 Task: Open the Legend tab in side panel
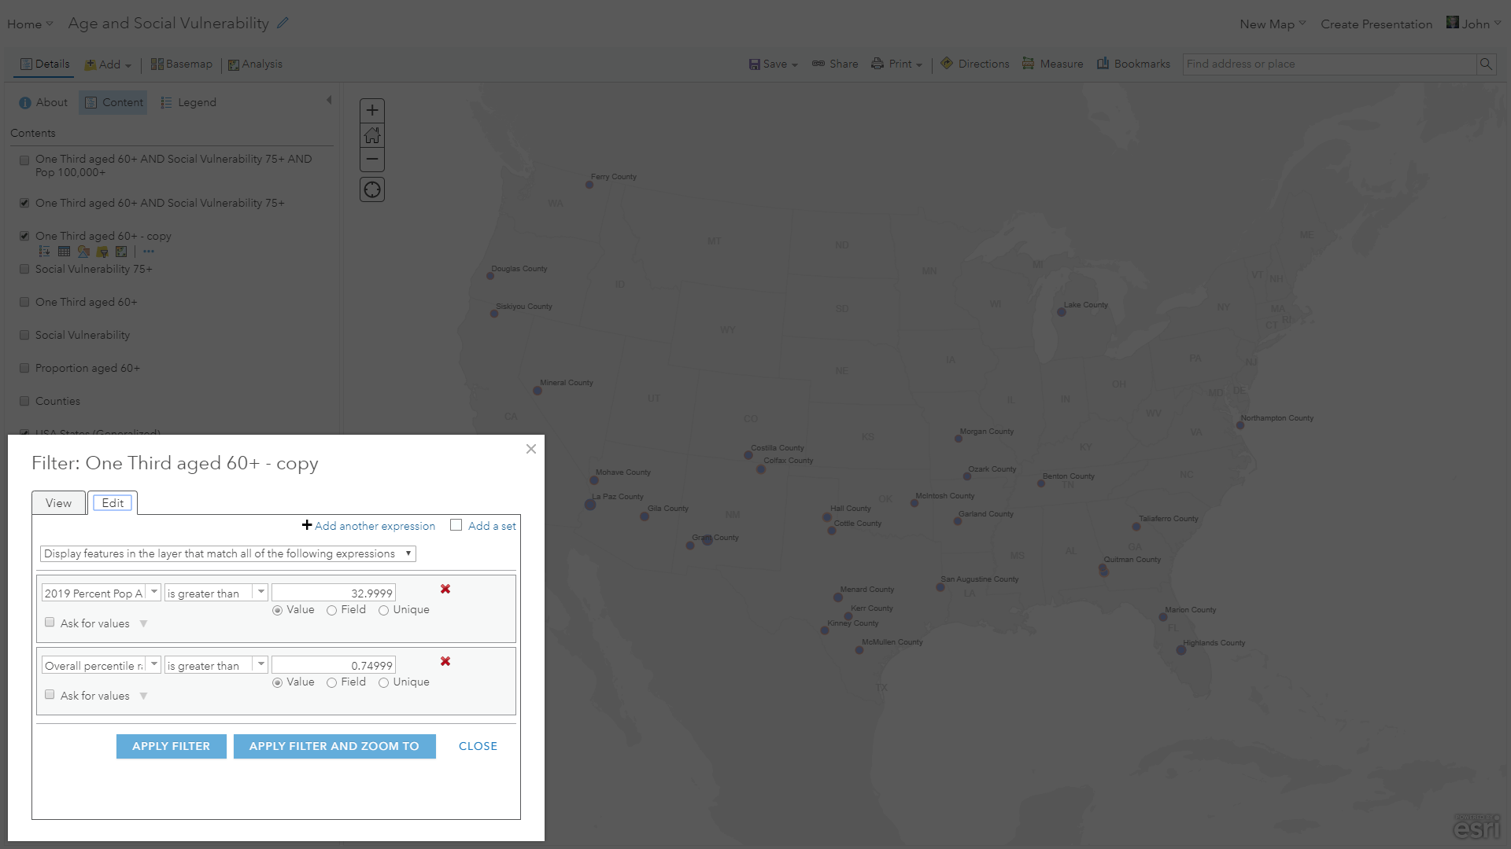coord(189,102)
